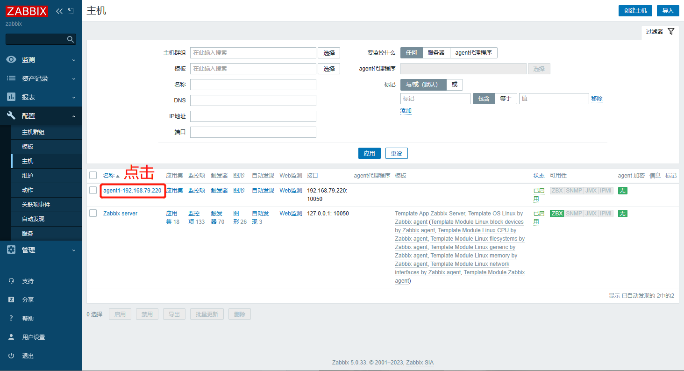Click the eye icon for 监测
Viewport: 684px width, 371px height.
pyautogui.click(x=11, y=60)
